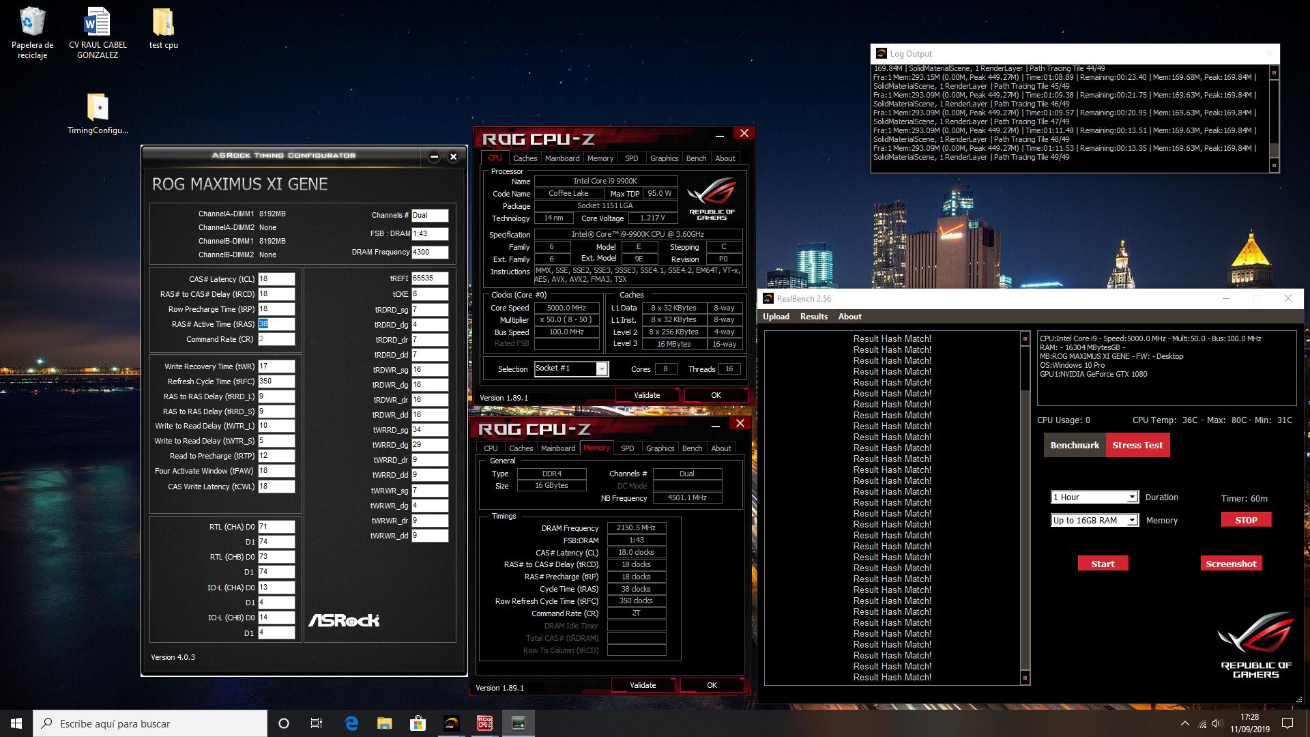Image resolution: width=1310 pixels, height=737 pixels.
Task: Click the Screenshot button in RealBench
Action: click(x=1230, y=564)
